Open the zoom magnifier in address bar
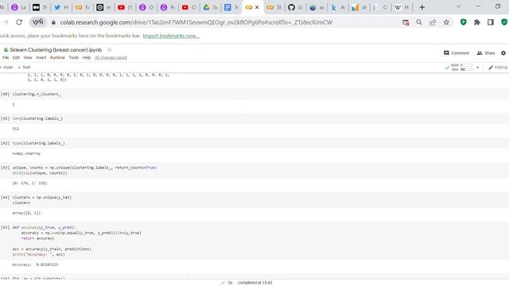This screenshot has width=509, height=286. pos(419,22)
